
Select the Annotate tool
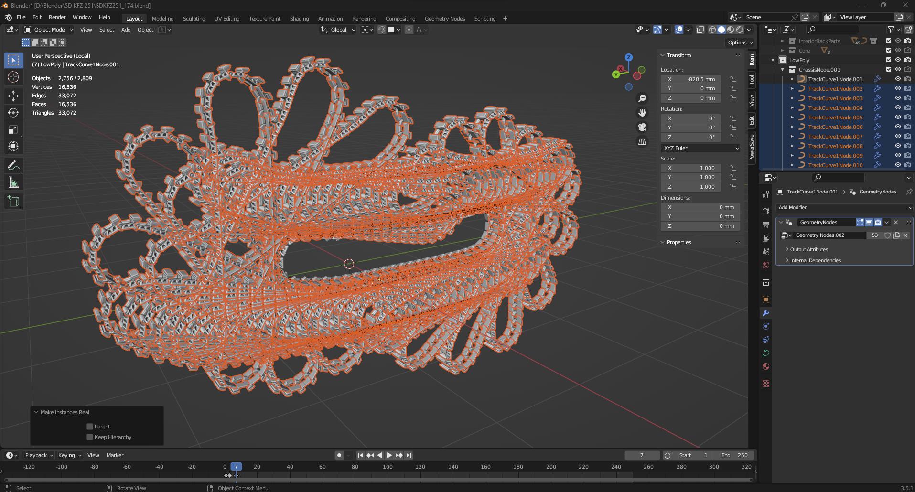[13, 165]
